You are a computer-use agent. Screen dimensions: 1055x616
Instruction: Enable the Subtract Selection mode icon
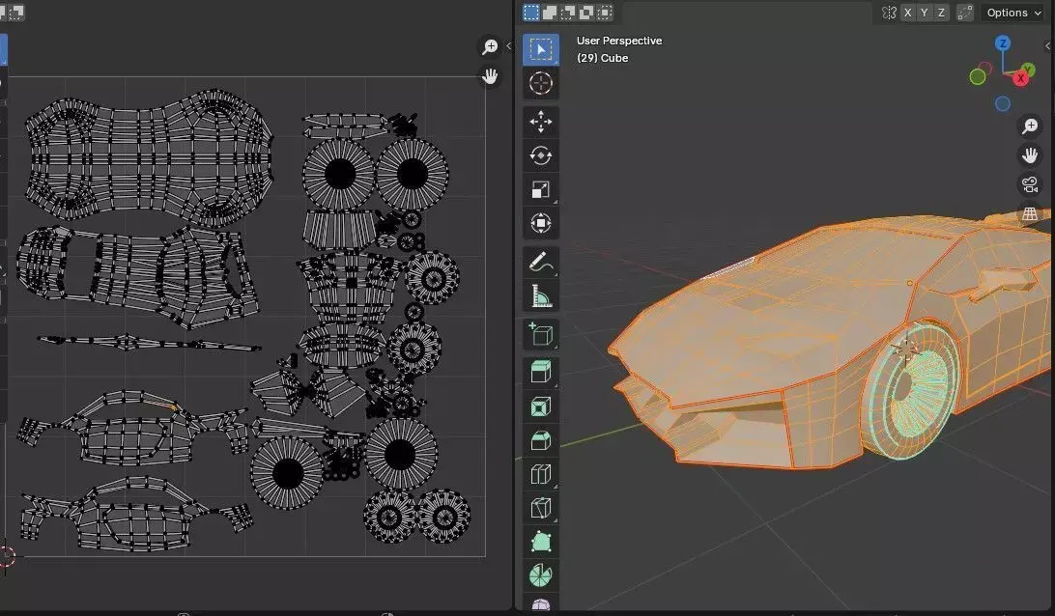[x=568, y=13]
